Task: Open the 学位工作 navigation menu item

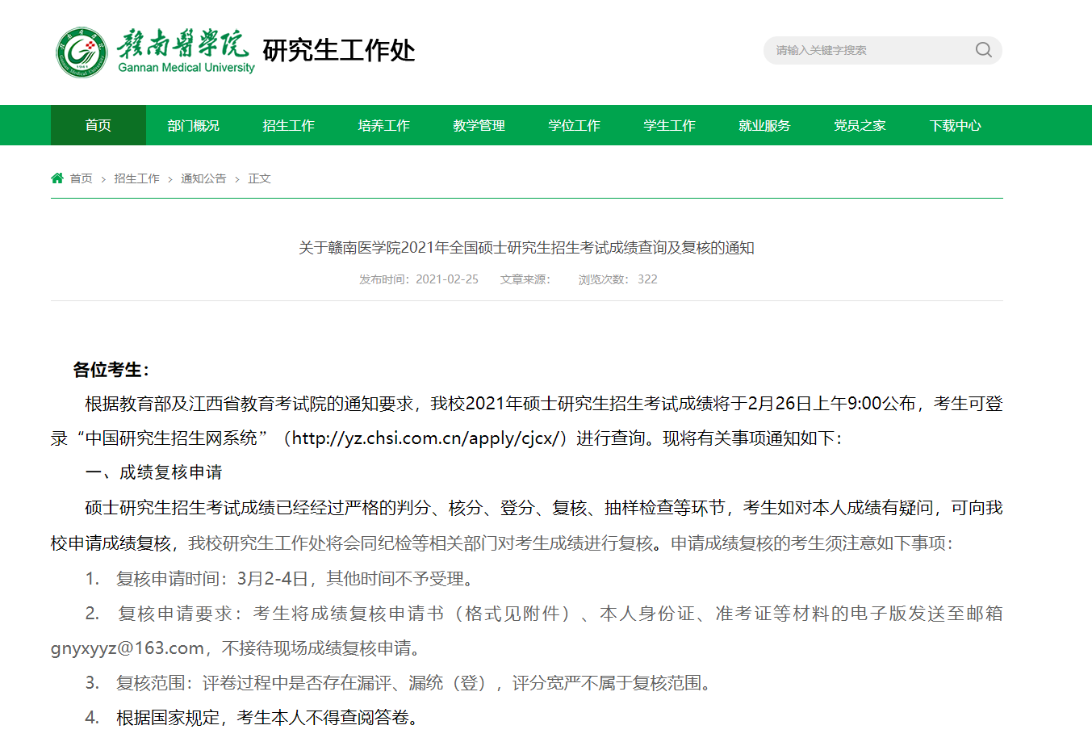Action: [574, 125]
